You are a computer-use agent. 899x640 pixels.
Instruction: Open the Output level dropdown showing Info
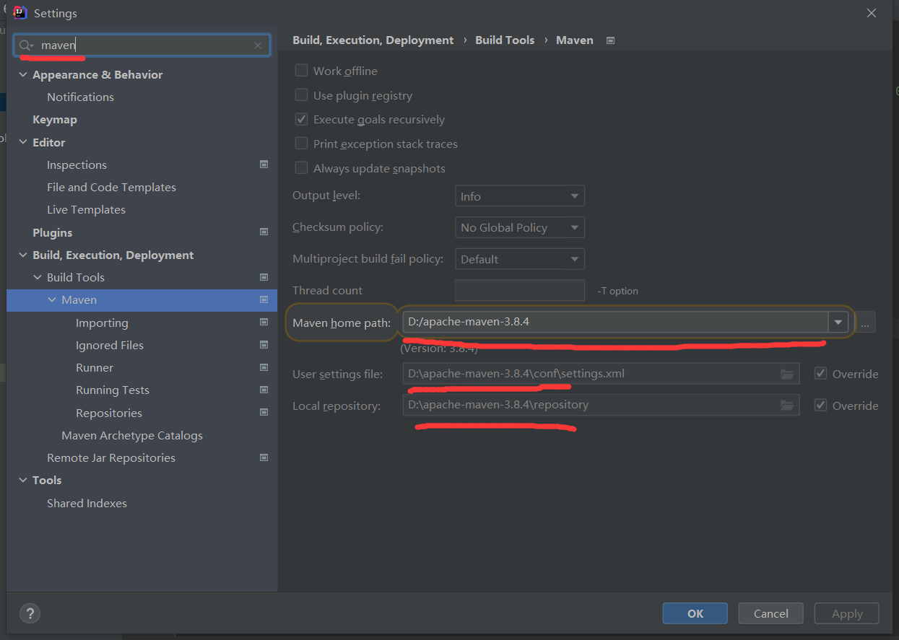[519, 196]
